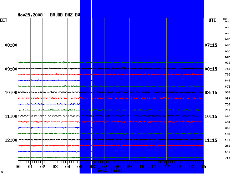Click the "CET" timezone label
This screenshot has width=232, height=176.
click(x=4, y=20)
